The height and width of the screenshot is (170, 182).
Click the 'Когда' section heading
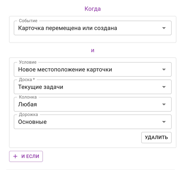coord(93,9)
